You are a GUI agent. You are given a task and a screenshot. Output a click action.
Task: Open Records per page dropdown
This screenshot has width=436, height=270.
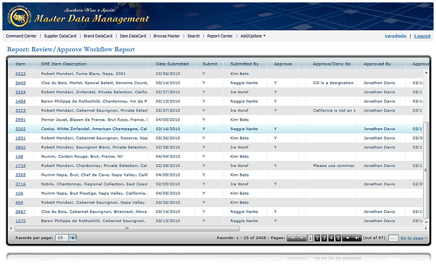coord(73,238)
